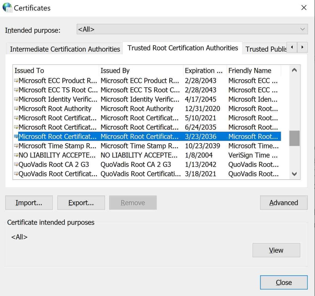Open Advanced certificate options
The image size is (315, 296).
(x=283, y=203)
